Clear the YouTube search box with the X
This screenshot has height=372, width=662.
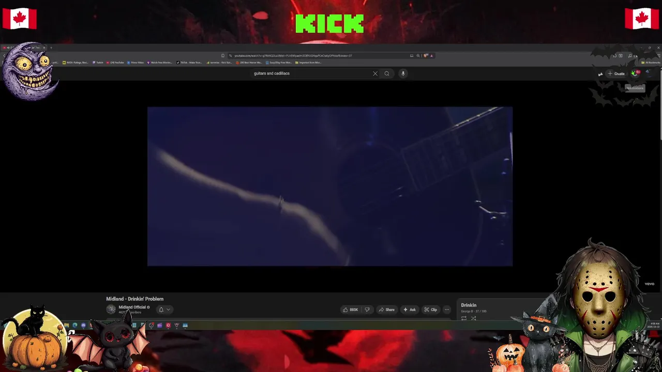click(375, 73)
